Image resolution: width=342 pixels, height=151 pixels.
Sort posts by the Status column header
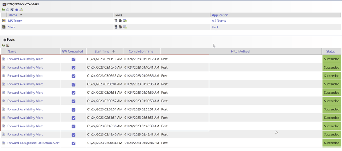(331, 52)
